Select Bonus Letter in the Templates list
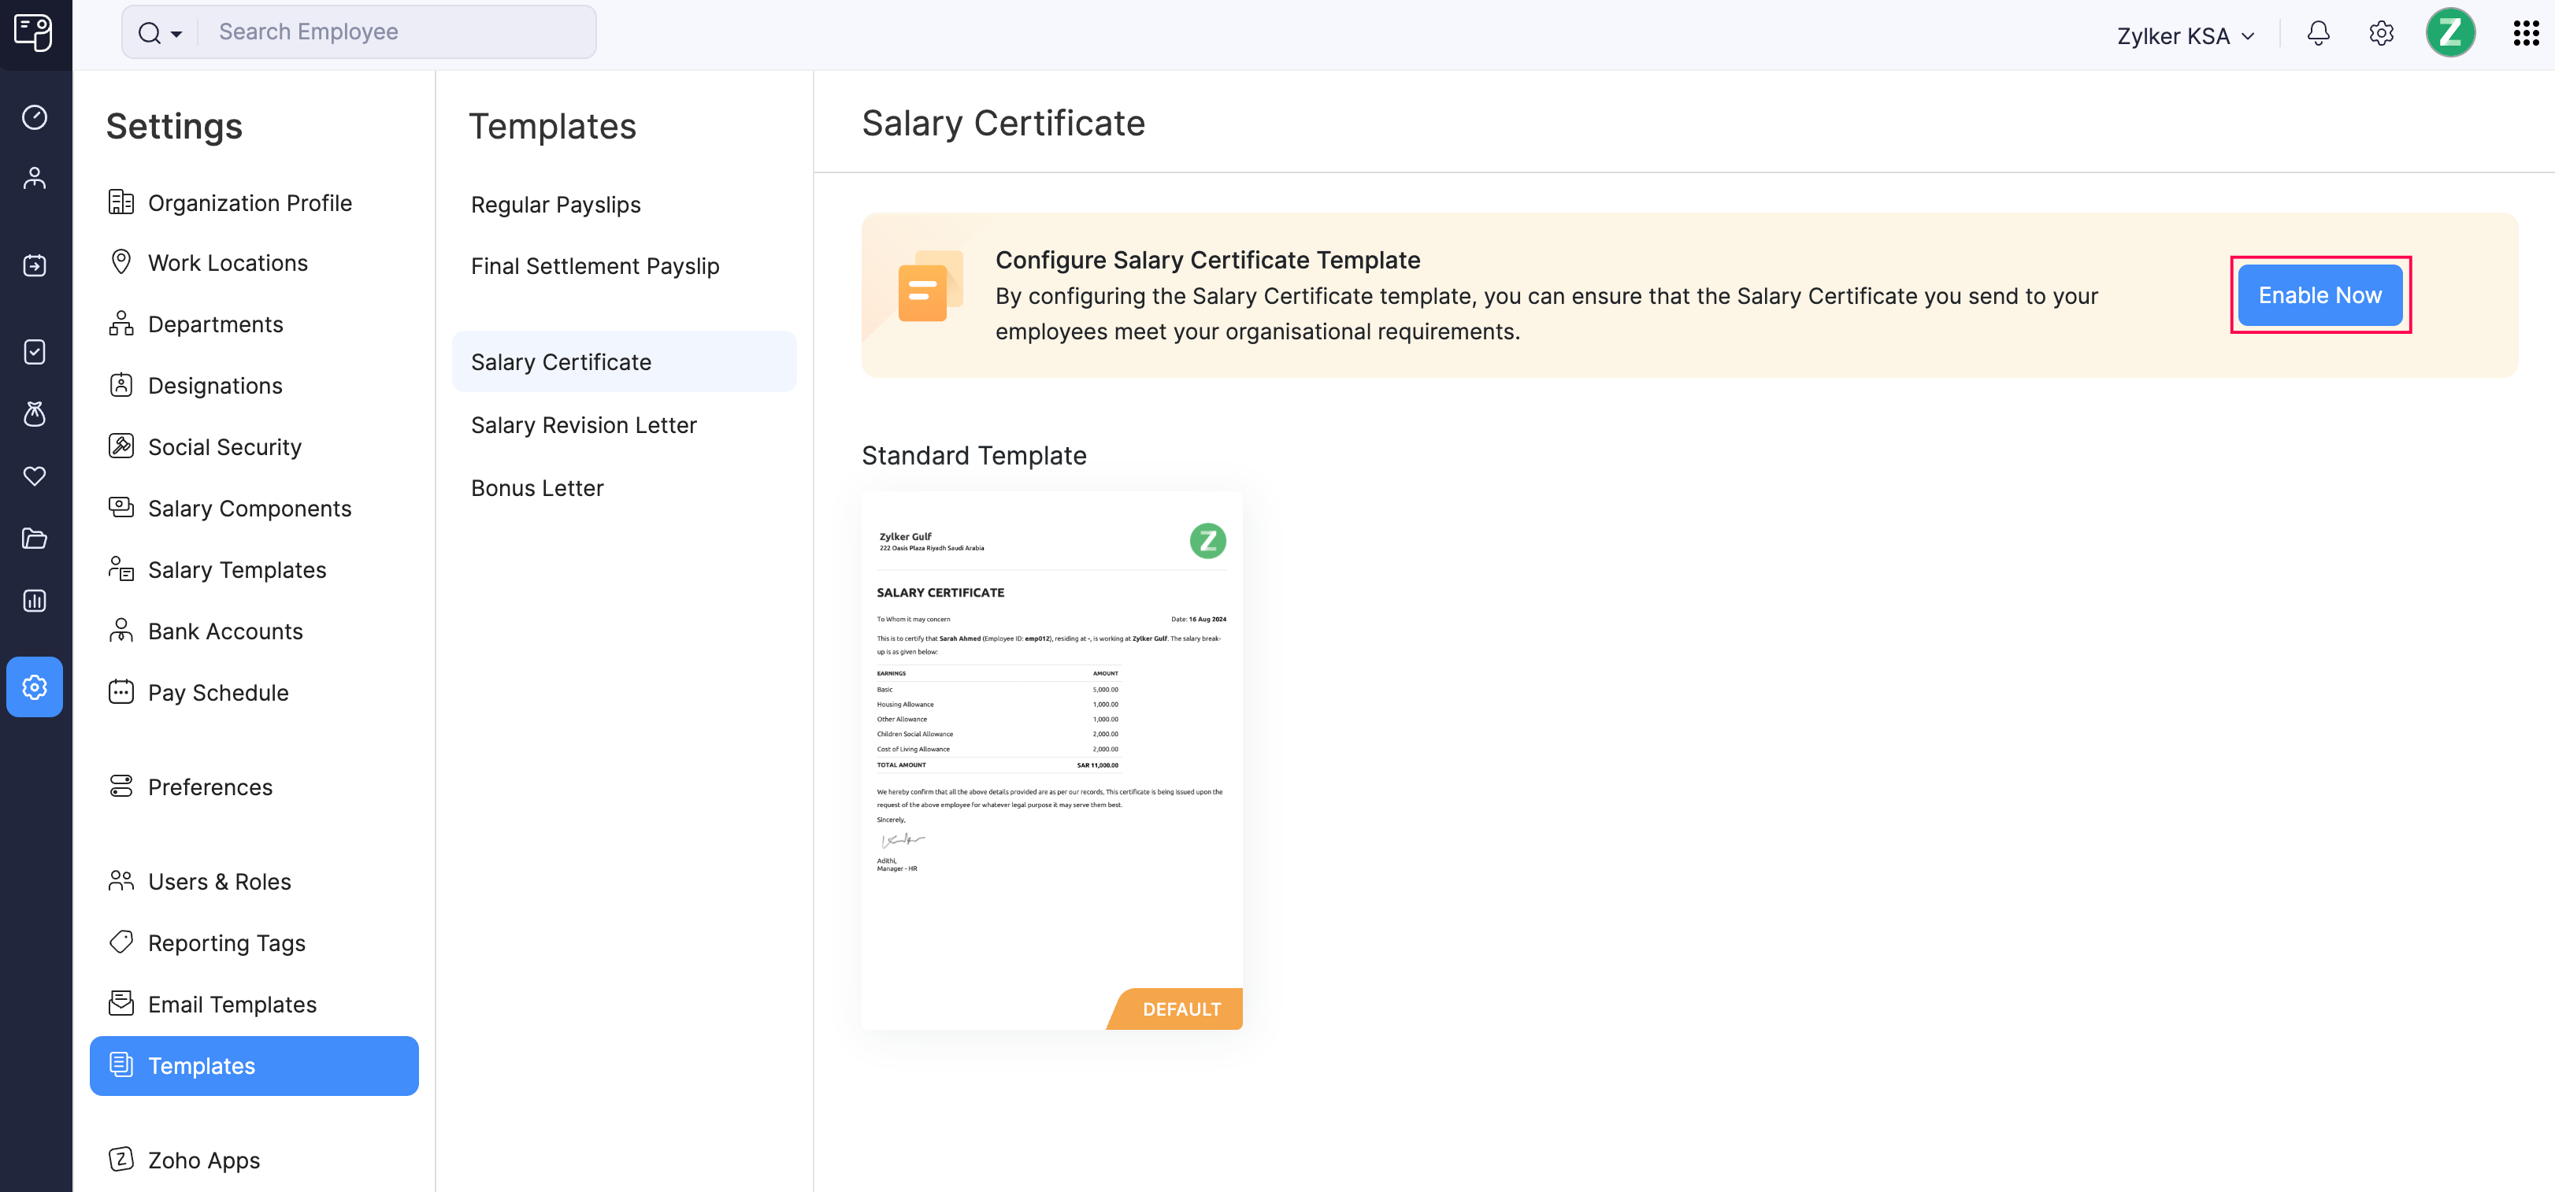 536,487
